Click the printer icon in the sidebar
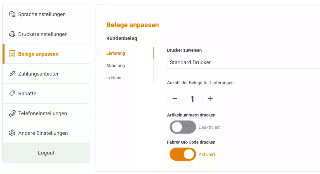 click(x=12, y=34)
